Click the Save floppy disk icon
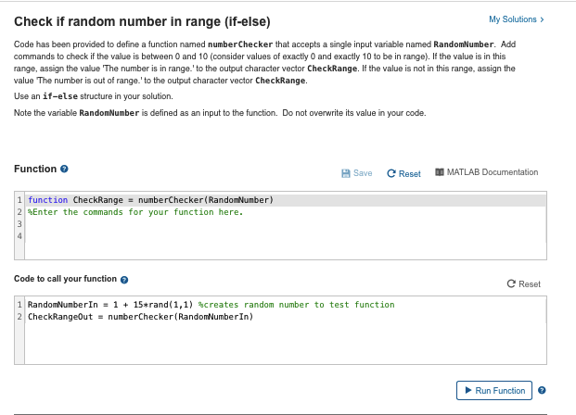576x415 pixels. pos(345,173)
